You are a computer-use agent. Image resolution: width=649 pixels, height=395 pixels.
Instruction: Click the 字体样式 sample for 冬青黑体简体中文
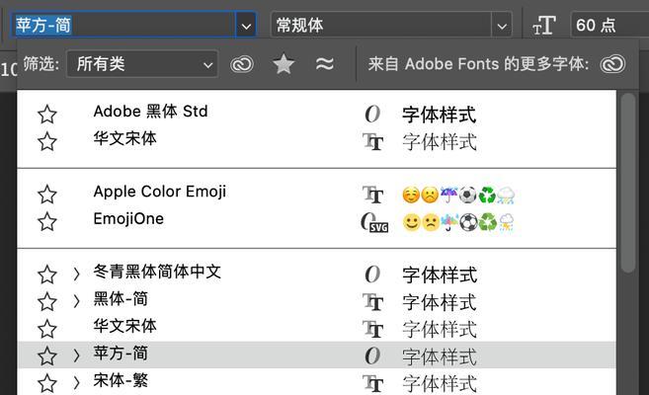[x=440, y=276]
